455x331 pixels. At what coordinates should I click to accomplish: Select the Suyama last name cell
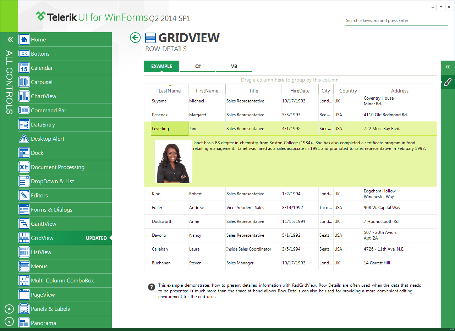(170, 101)
